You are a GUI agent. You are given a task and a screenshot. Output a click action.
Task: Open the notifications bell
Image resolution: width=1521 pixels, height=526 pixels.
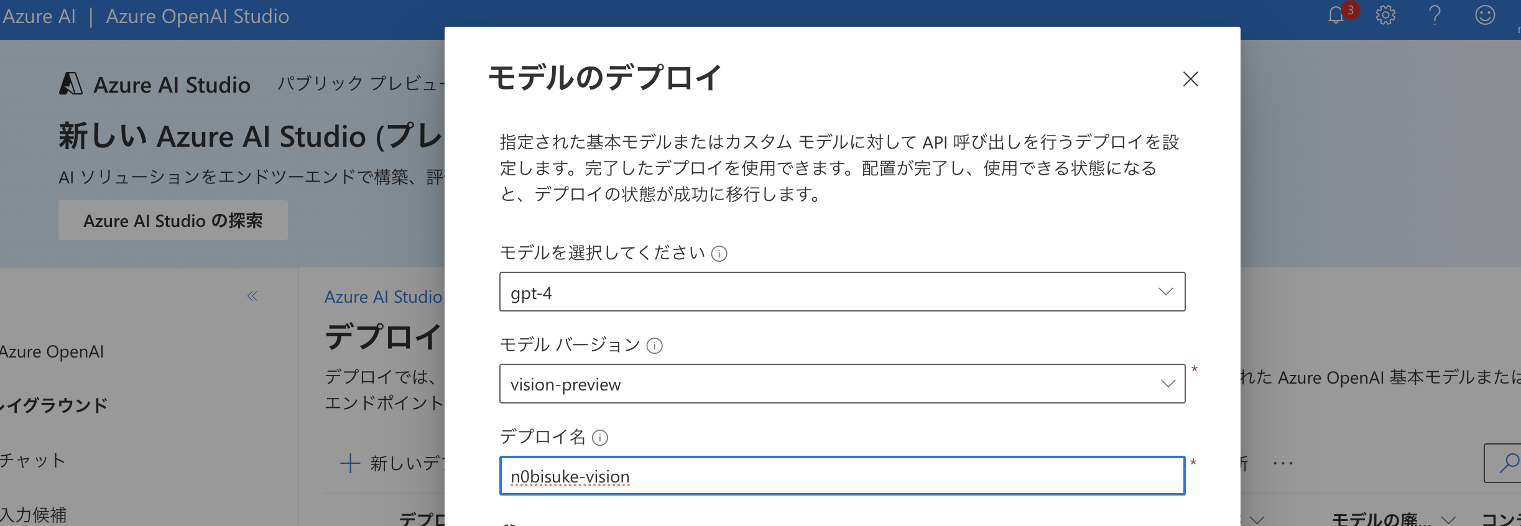coord(1336,16)
